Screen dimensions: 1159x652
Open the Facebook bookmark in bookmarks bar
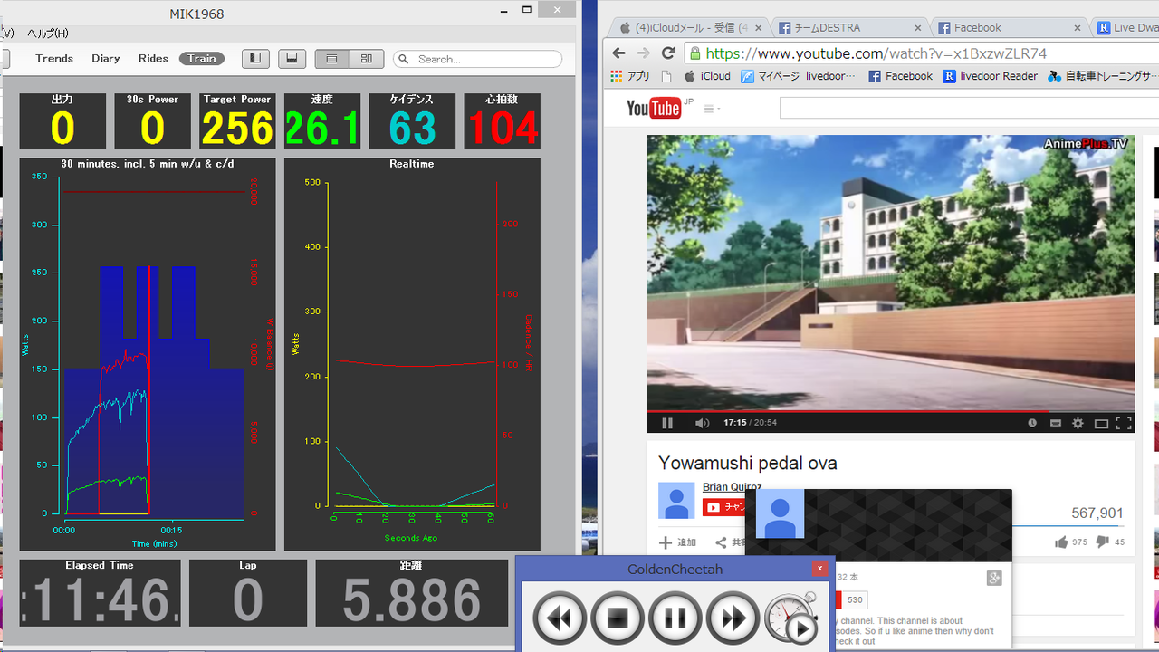coord(900,76)
